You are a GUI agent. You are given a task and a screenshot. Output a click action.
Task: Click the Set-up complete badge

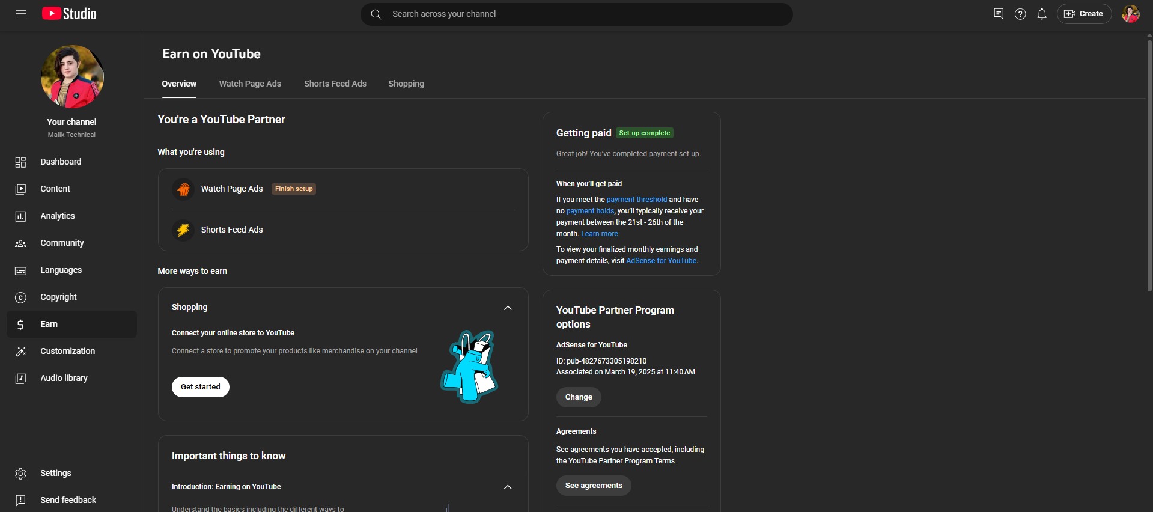click(x=645, y=133)
